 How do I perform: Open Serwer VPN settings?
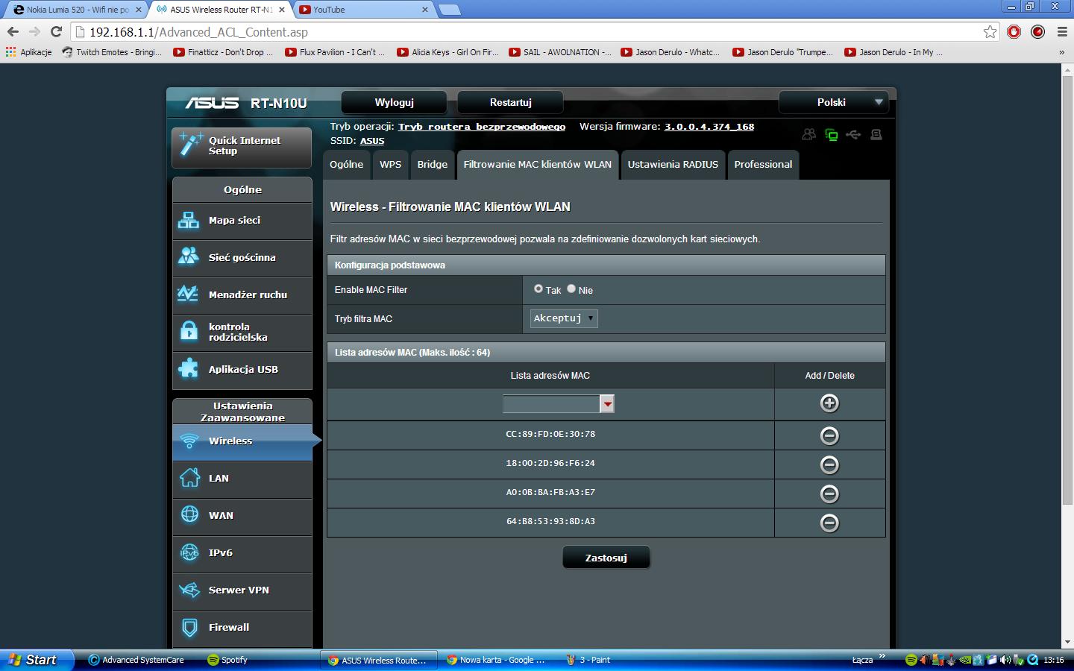(x=242, y=590)
